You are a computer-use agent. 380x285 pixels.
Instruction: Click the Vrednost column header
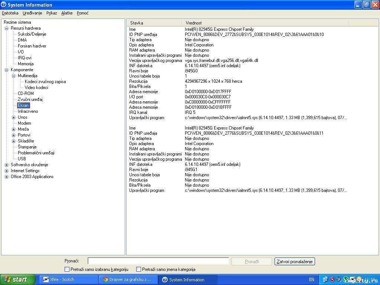pyautogui.click(x=266, y=23)
